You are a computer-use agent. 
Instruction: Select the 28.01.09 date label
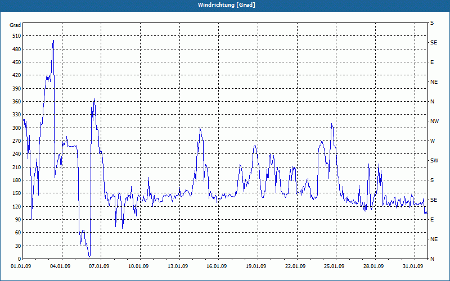pos(373,266)
